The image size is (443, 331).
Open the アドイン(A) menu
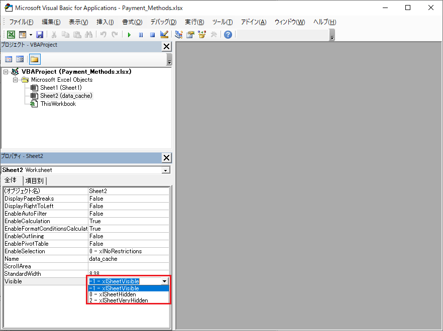[x=254, y=22]
